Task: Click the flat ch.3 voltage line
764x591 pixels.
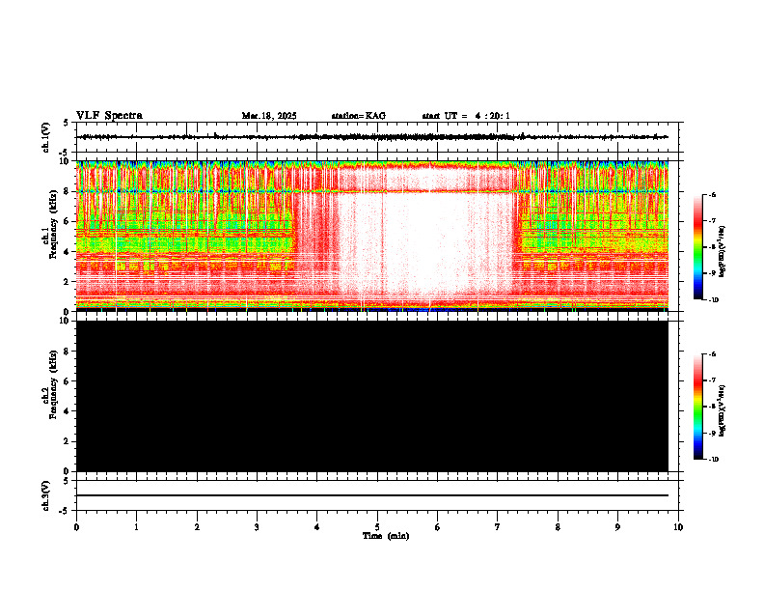Action: tap(372, 495)
